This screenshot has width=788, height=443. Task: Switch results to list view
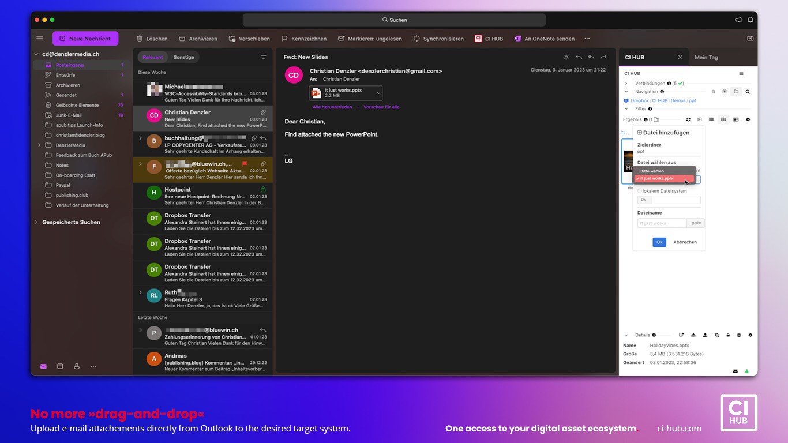711,119
